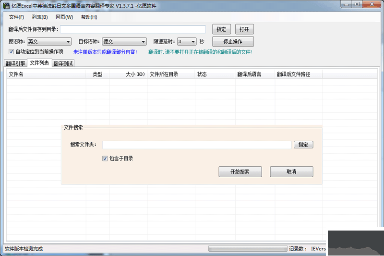
Task: Click 指定 button beside save directory field
Action: (x=221, y=29)
